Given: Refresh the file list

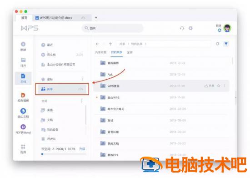Looking at the screenshot, I should tap(217, 44).
